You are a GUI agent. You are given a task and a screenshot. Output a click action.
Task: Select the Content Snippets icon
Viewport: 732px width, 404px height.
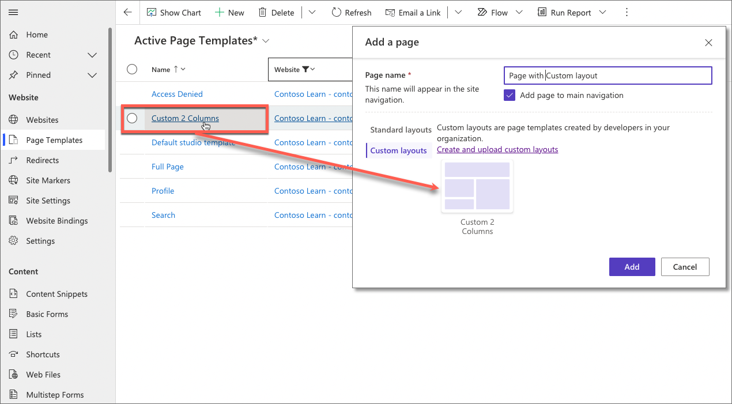pyautogui.click(x=13, y=293)
